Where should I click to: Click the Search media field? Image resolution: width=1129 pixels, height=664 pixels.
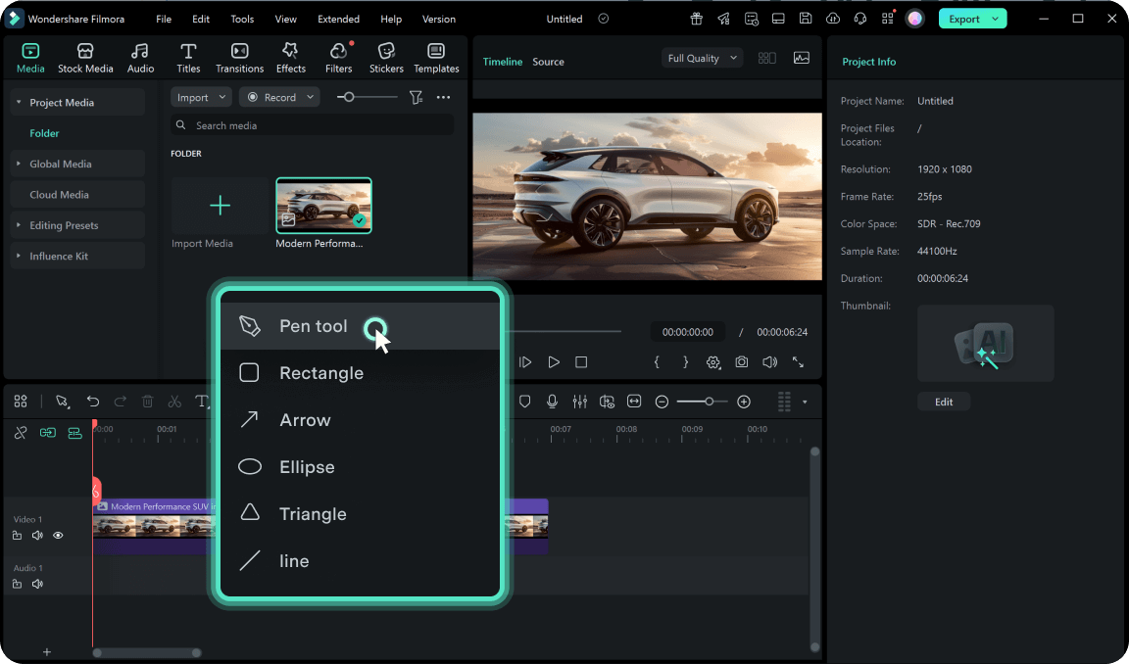pyautogui.click(x=312, y=125)
